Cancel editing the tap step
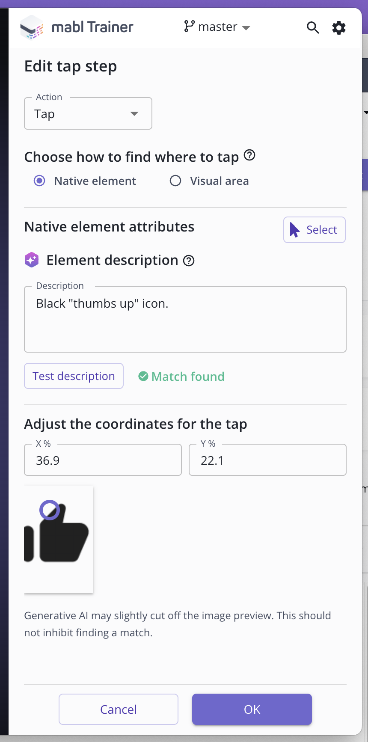 pos(118,709)
